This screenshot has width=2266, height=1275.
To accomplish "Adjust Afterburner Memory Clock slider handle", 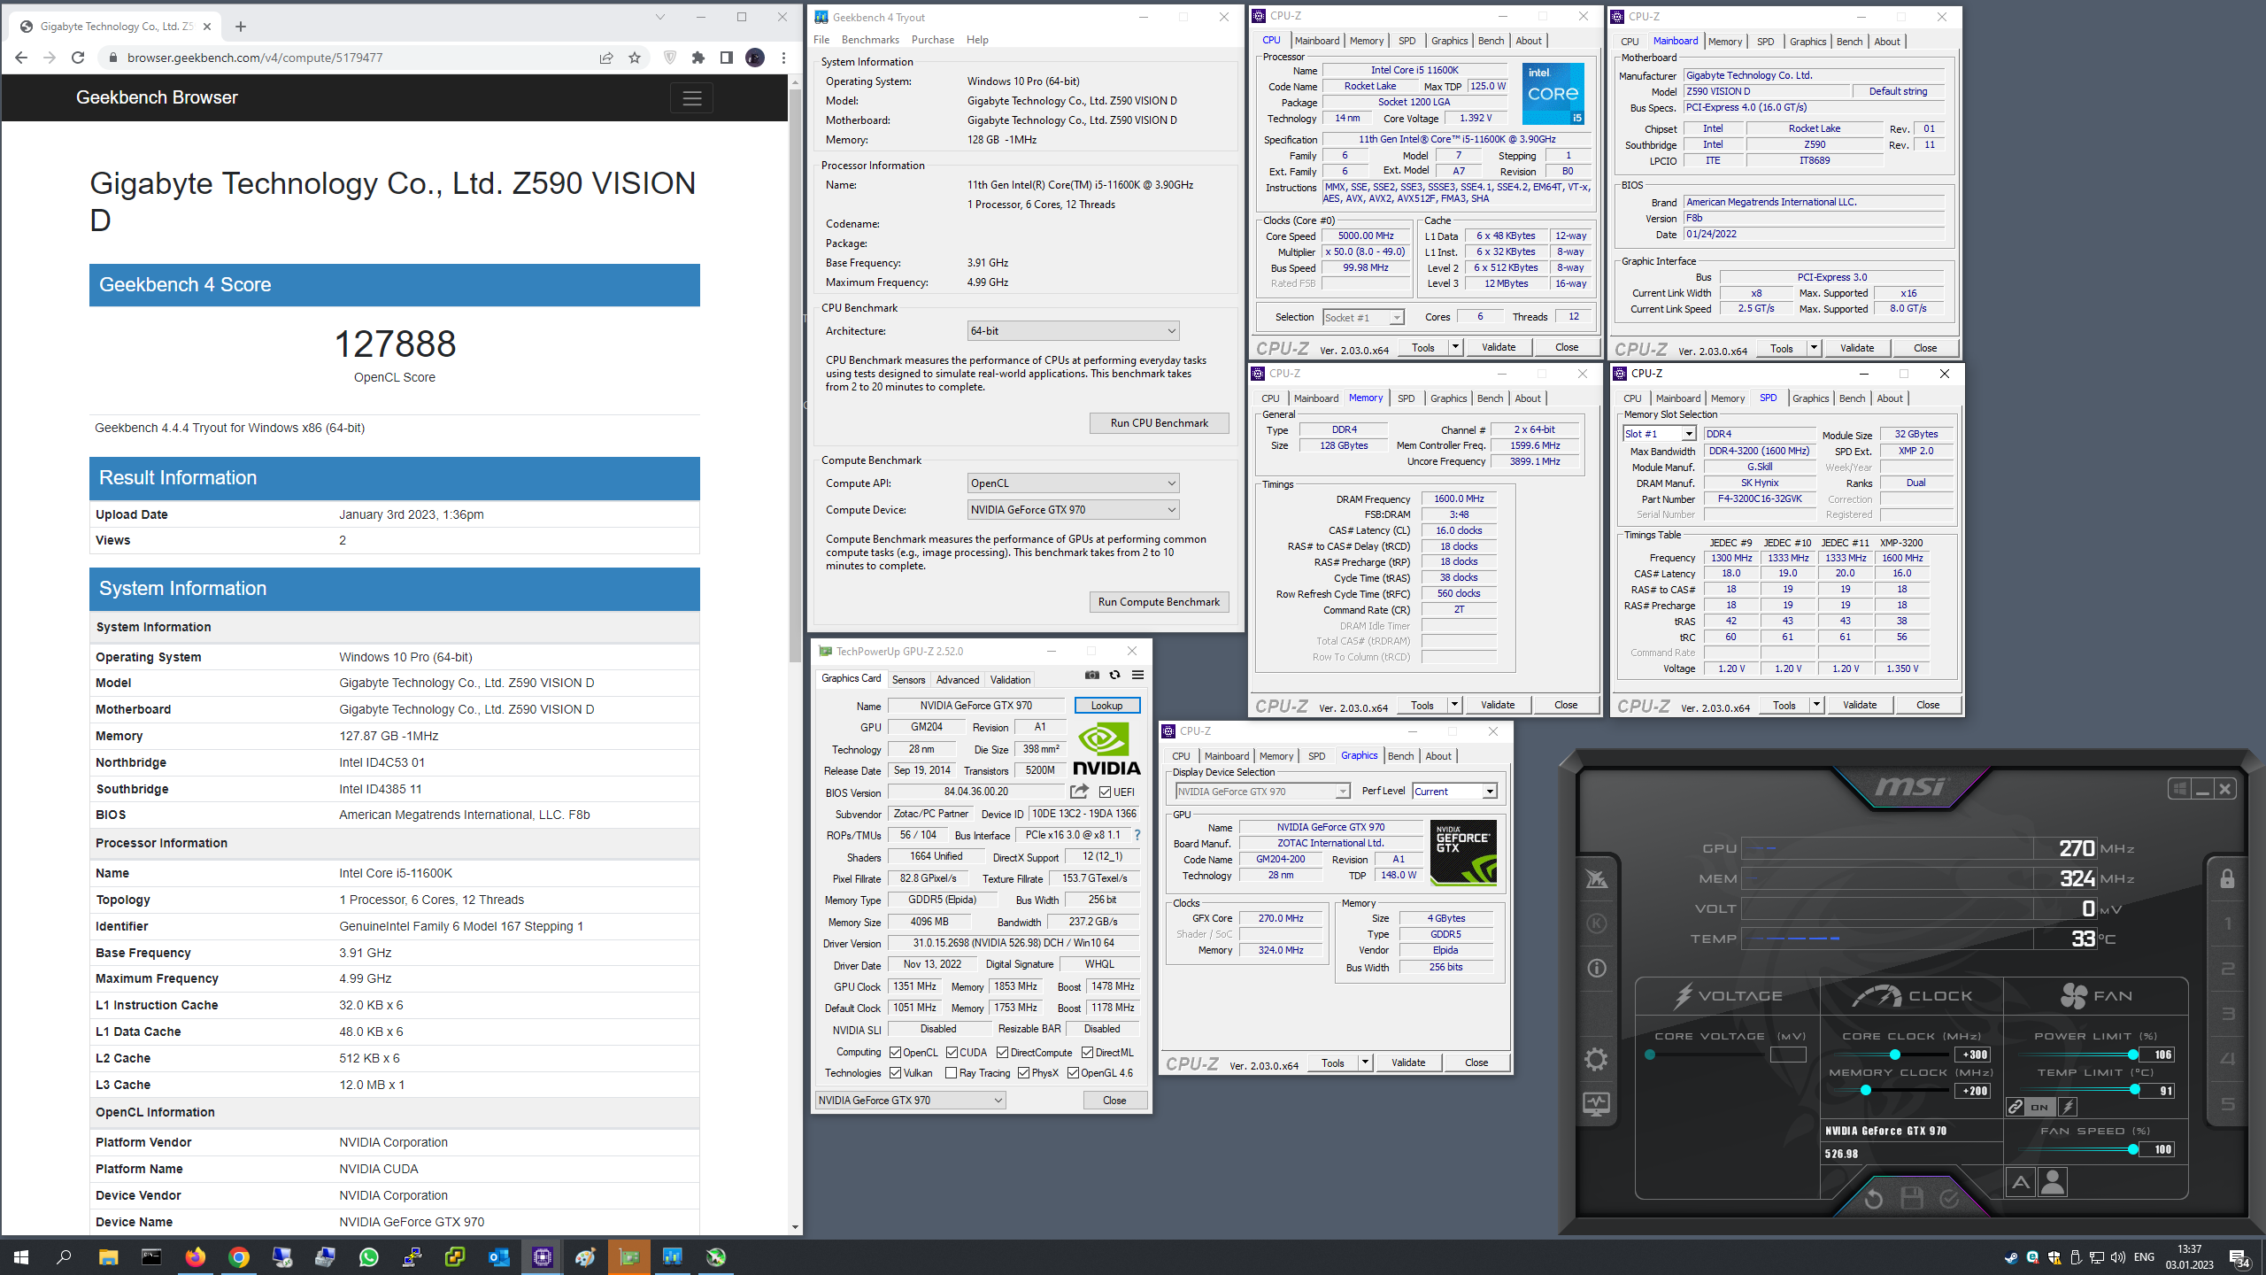I will 1866,1091.
